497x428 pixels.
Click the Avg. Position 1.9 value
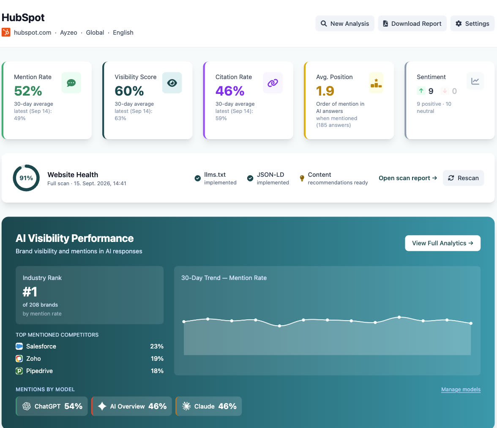[325, 91]
